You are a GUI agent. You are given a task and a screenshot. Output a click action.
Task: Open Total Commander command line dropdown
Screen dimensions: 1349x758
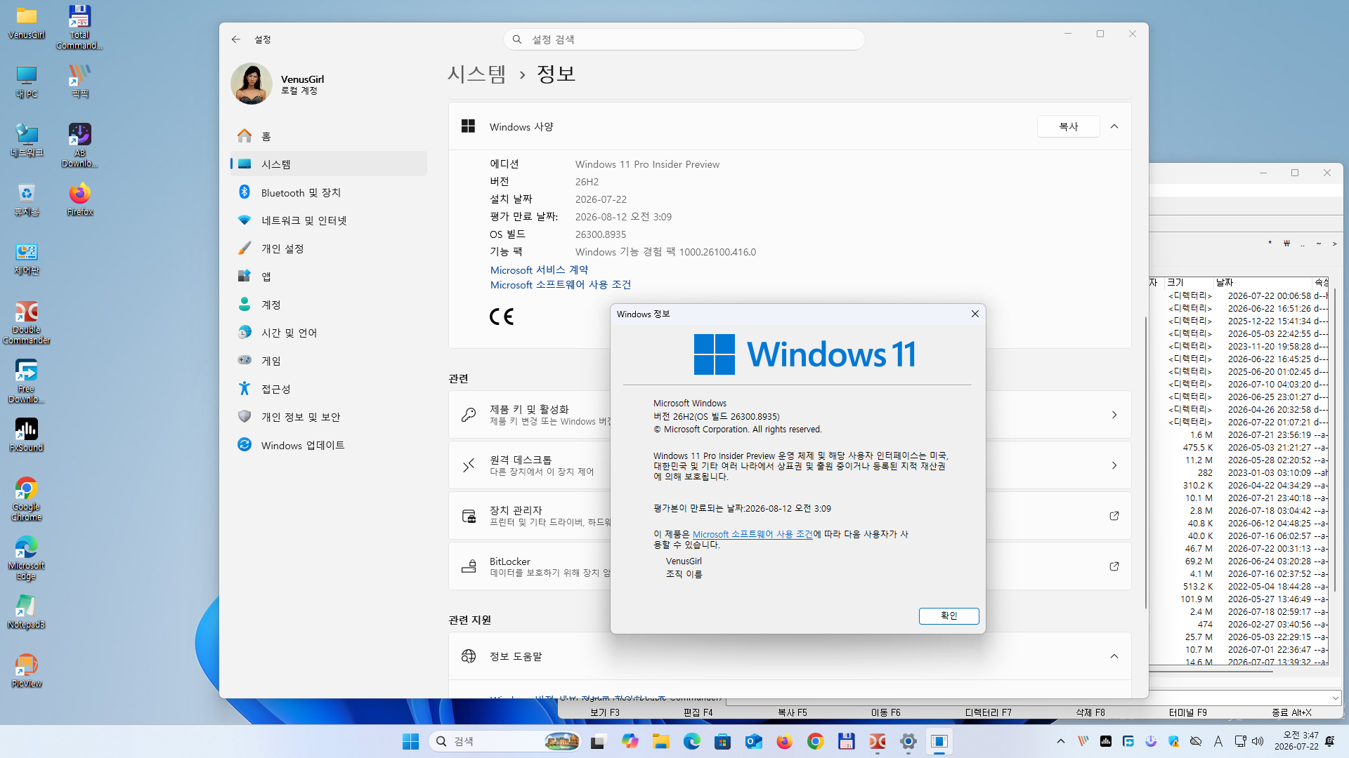1335,698
